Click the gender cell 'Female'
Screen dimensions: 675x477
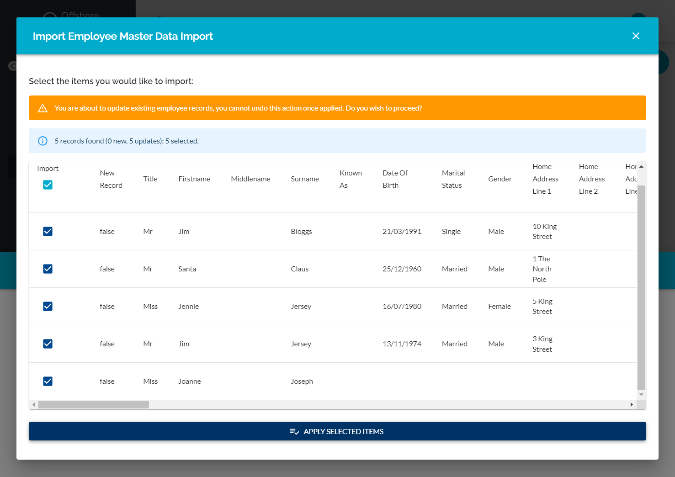pyautogui.click(x=500, y=307)
